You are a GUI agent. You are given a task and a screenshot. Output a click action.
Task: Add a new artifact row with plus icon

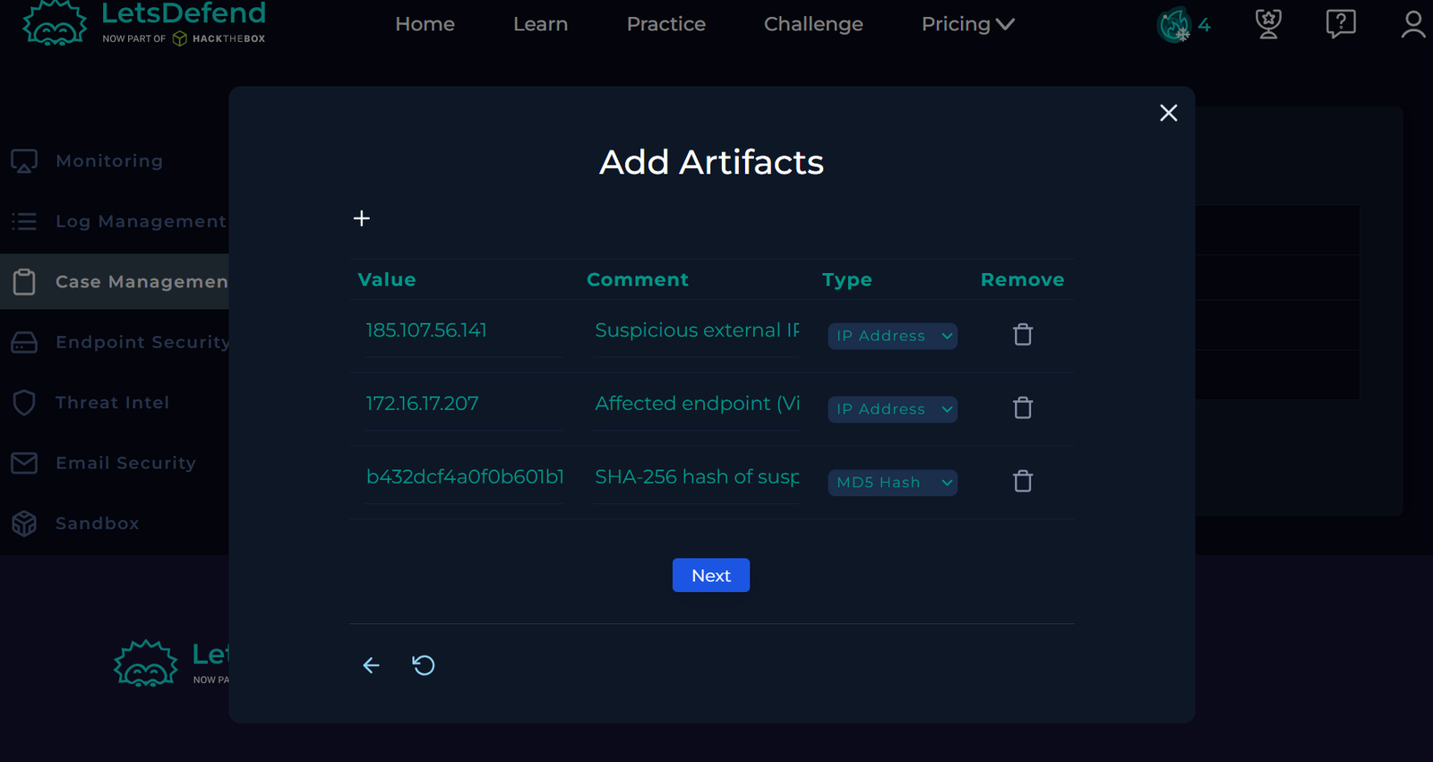point(361,218)
